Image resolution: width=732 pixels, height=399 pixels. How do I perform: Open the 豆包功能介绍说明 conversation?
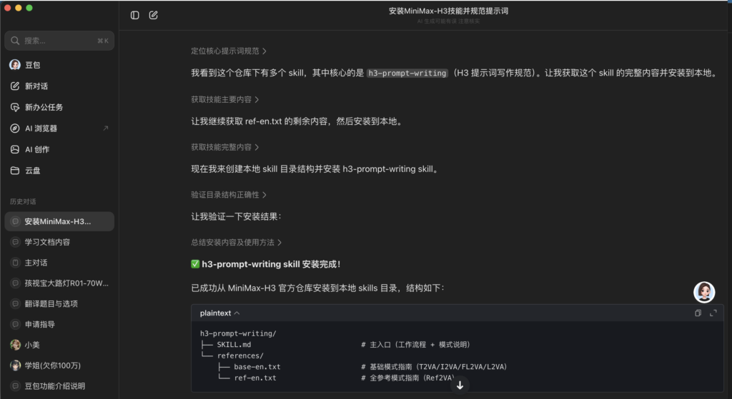coord(59,386)
